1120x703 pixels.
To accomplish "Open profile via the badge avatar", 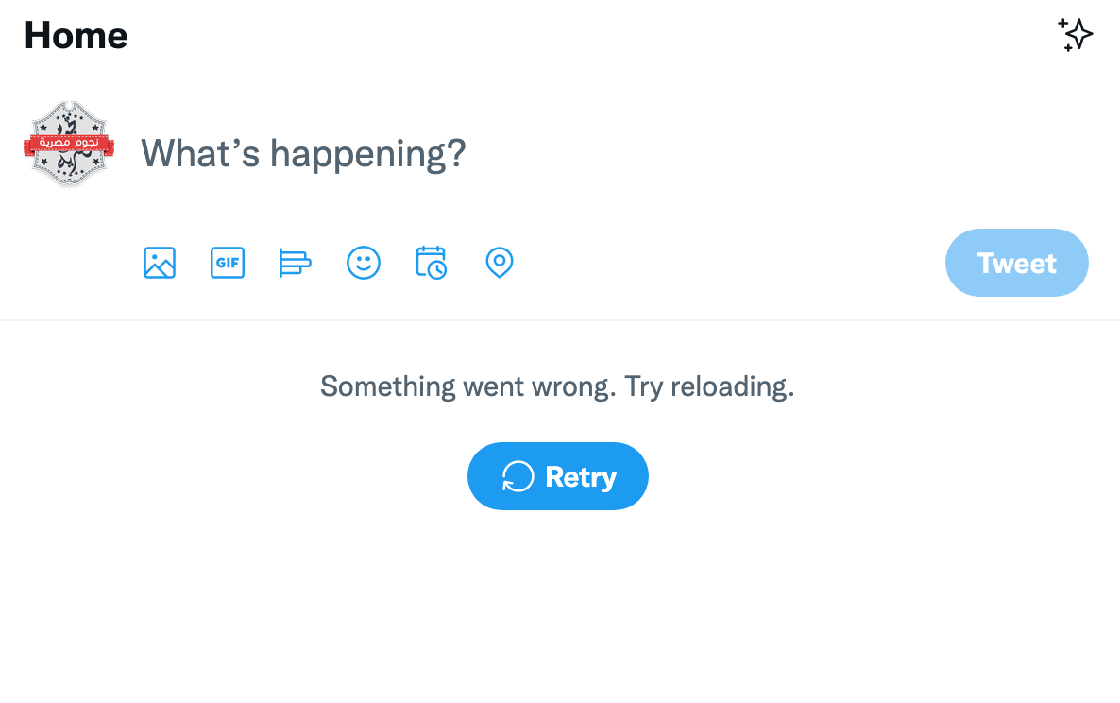I will pos(69,145).
